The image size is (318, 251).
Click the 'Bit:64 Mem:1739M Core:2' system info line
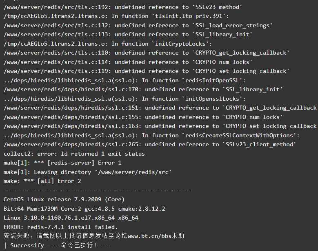84,209
